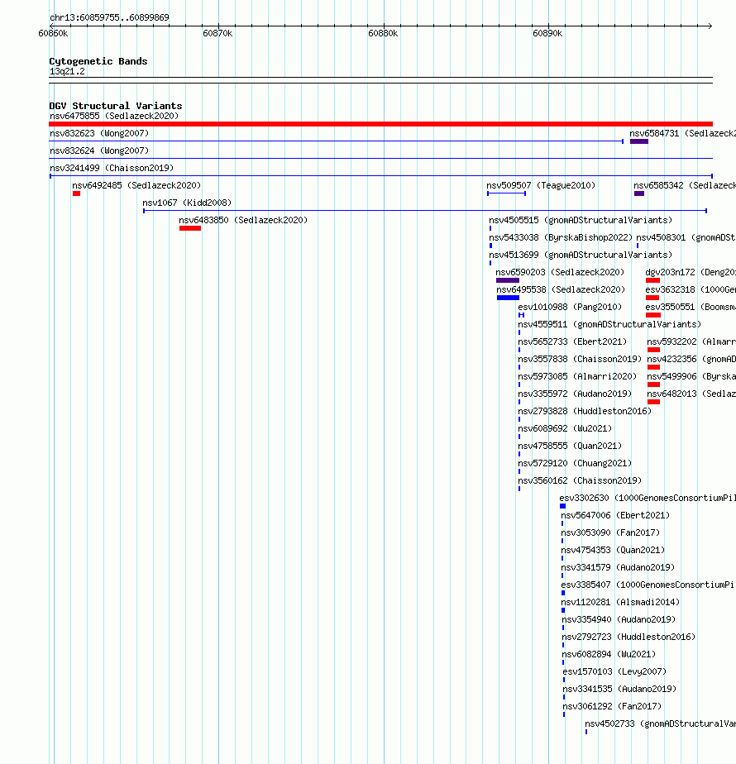Select the small red nsv6492485 variant bar
The image size is (736, 764).
(77, 194)
